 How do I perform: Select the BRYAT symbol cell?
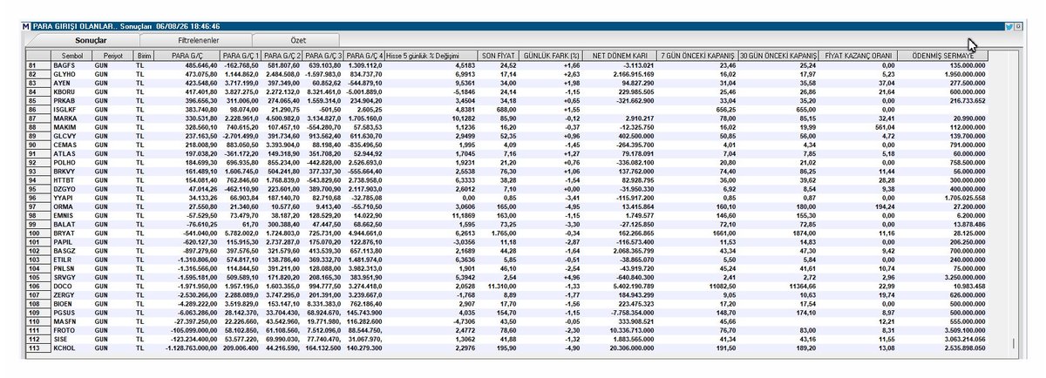click(x=71, y=233)
